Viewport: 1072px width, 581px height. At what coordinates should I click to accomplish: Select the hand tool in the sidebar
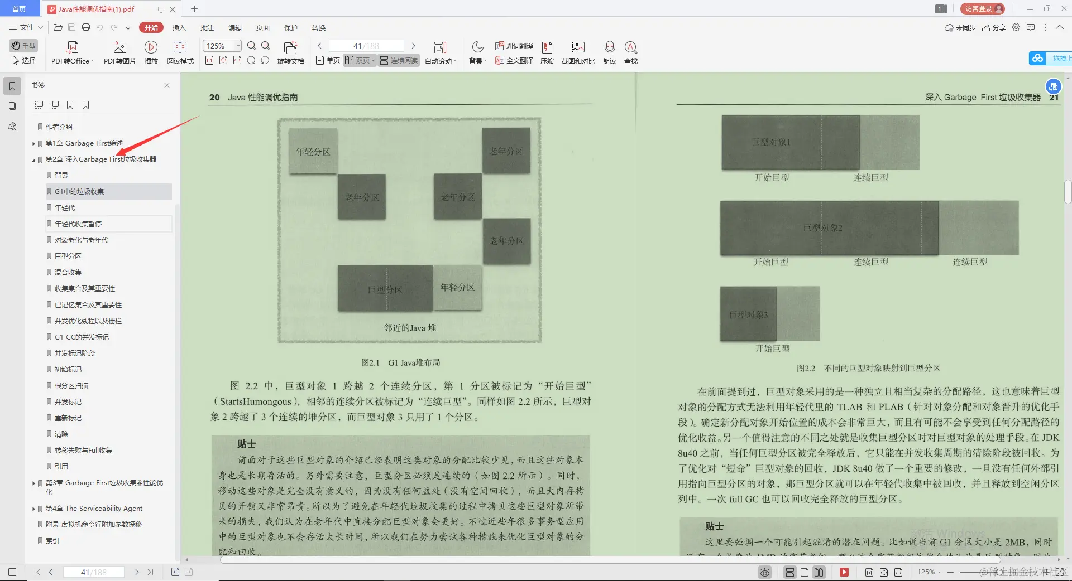coord(22,46)
